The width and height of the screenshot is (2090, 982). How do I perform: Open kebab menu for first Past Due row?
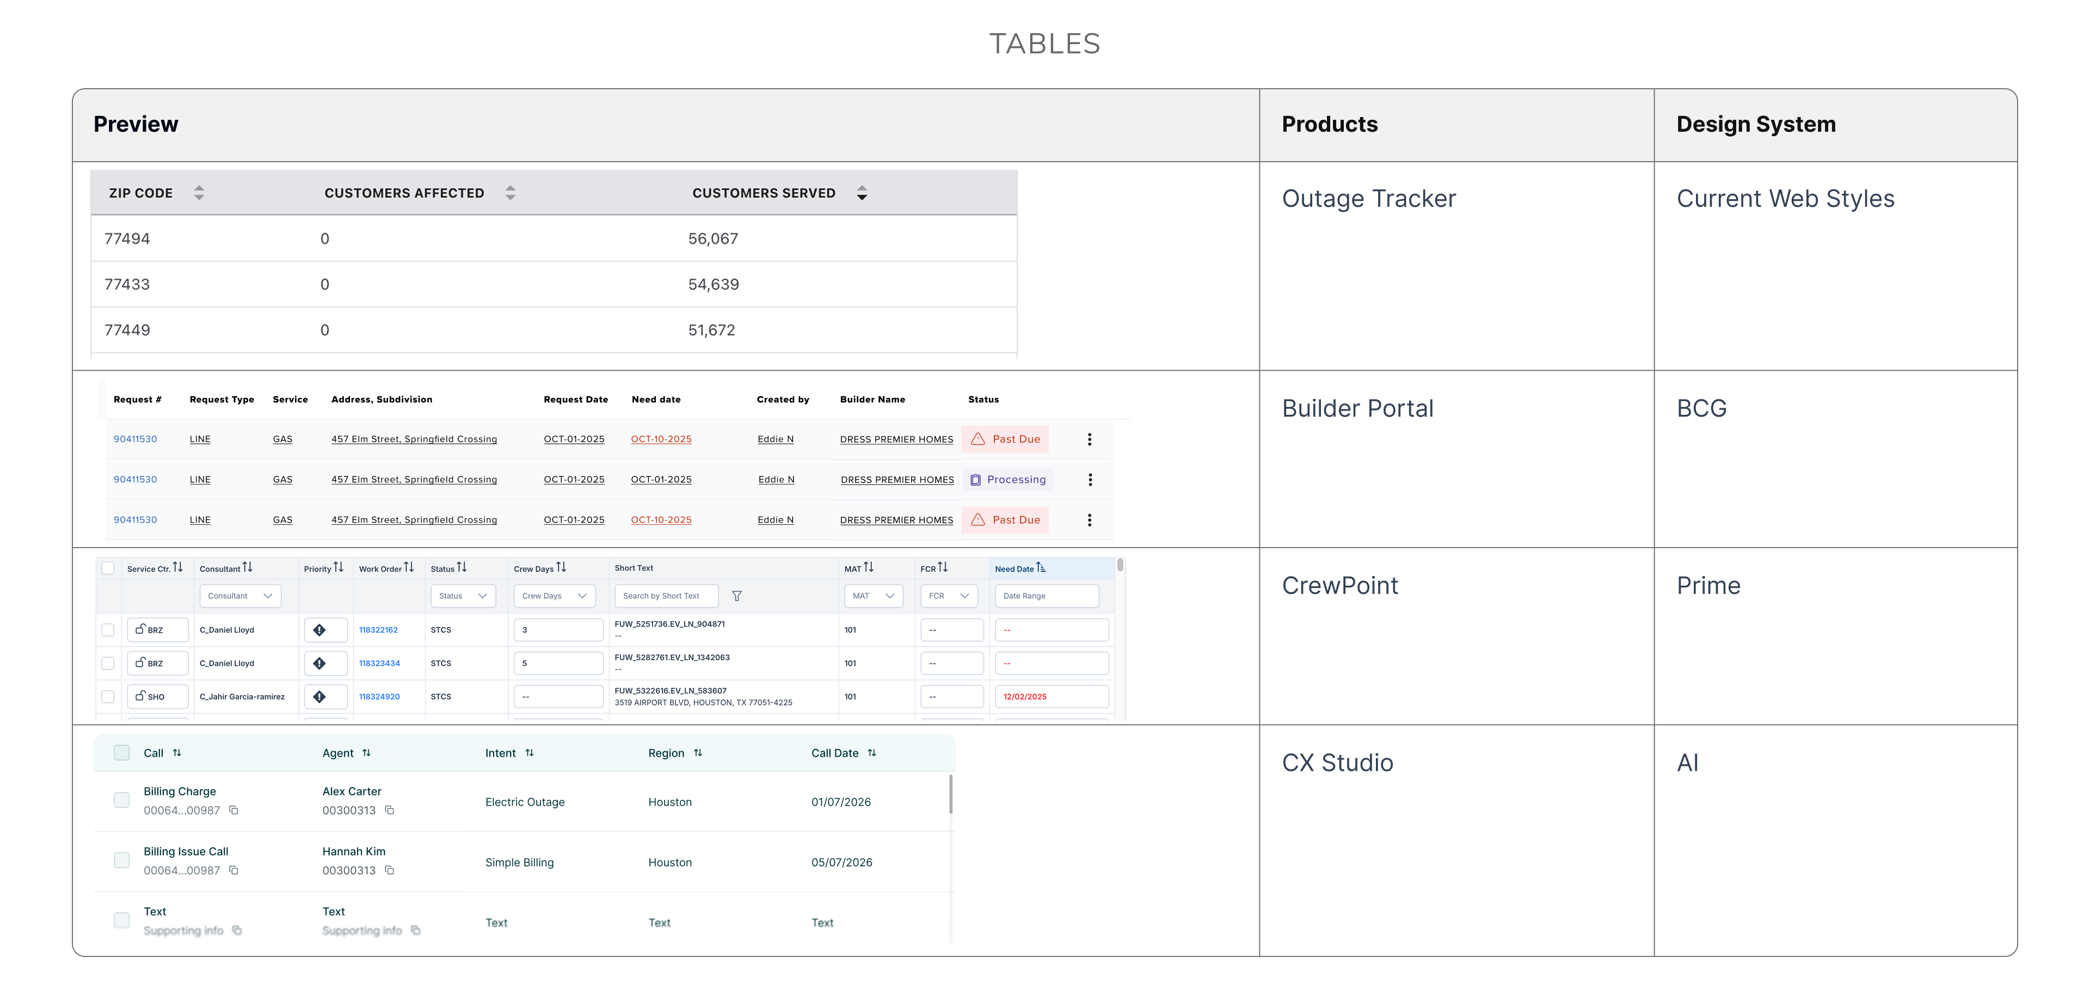click(1090, 439)
